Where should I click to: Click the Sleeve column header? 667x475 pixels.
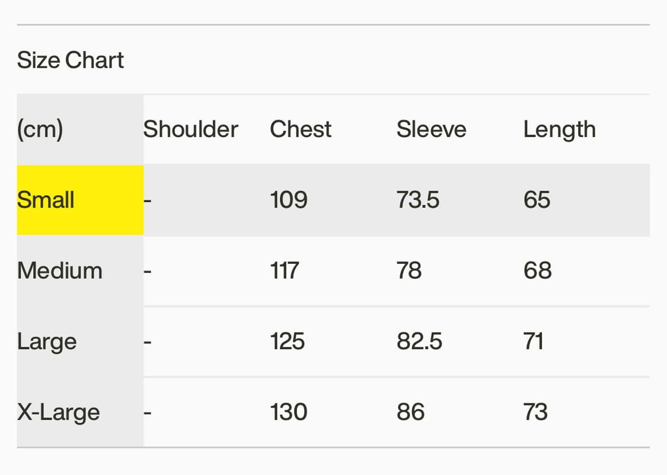pos(431,129)
